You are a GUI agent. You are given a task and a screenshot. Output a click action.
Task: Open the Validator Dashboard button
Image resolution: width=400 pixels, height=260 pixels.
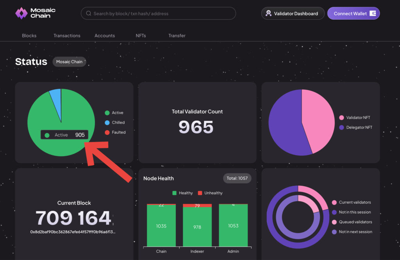tap(293, 13)
